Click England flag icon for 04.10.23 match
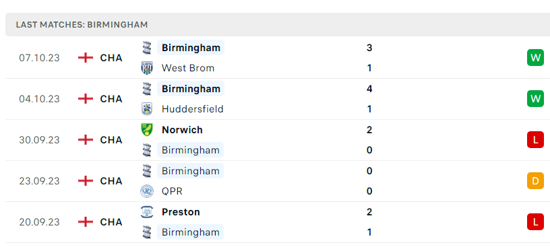 (x=86, y=99)
